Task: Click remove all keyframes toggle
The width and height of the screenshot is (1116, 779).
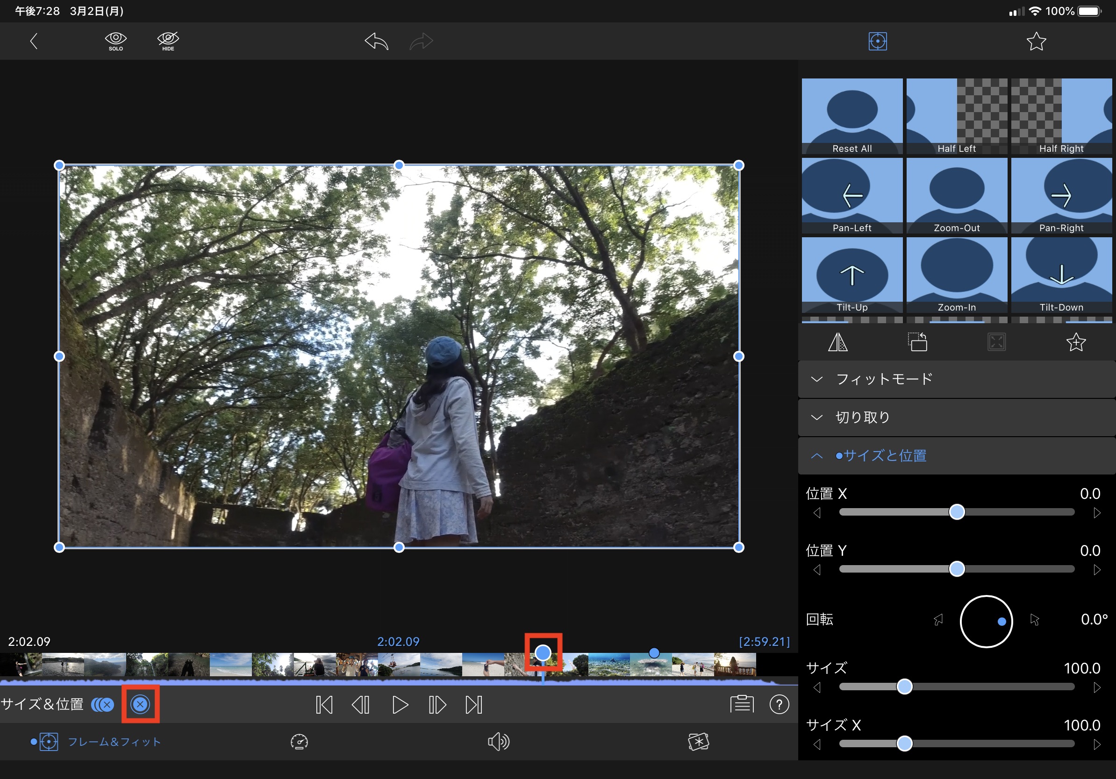Action: (102, 704)
